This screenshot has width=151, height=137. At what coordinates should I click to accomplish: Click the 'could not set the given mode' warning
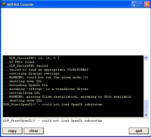click(x=46, y=77)
